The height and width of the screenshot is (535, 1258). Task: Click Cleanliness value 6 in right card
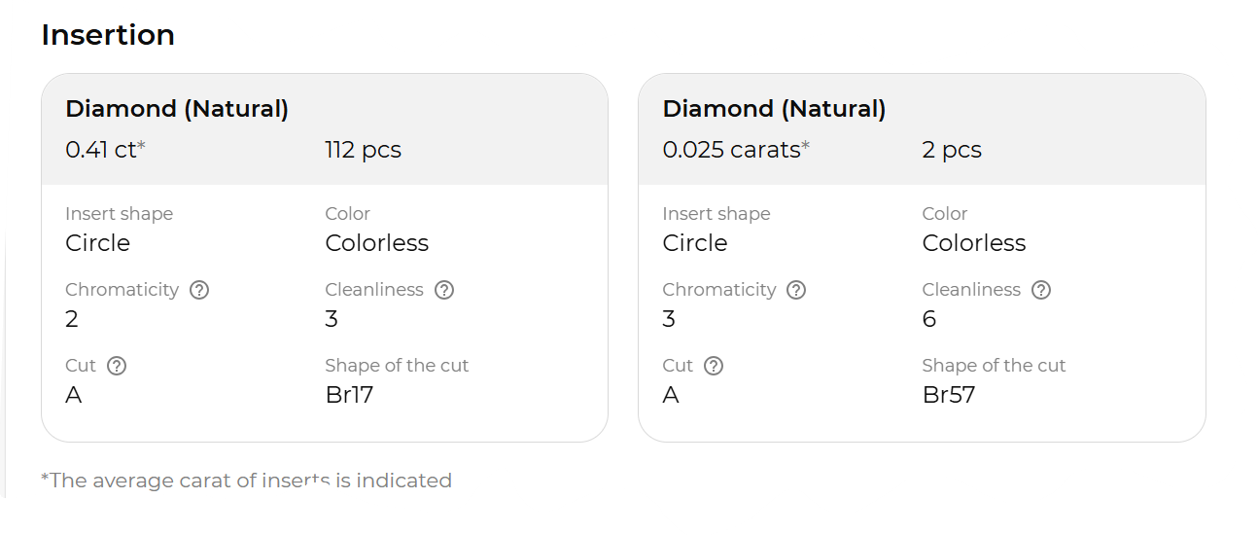tap(929, 319)
